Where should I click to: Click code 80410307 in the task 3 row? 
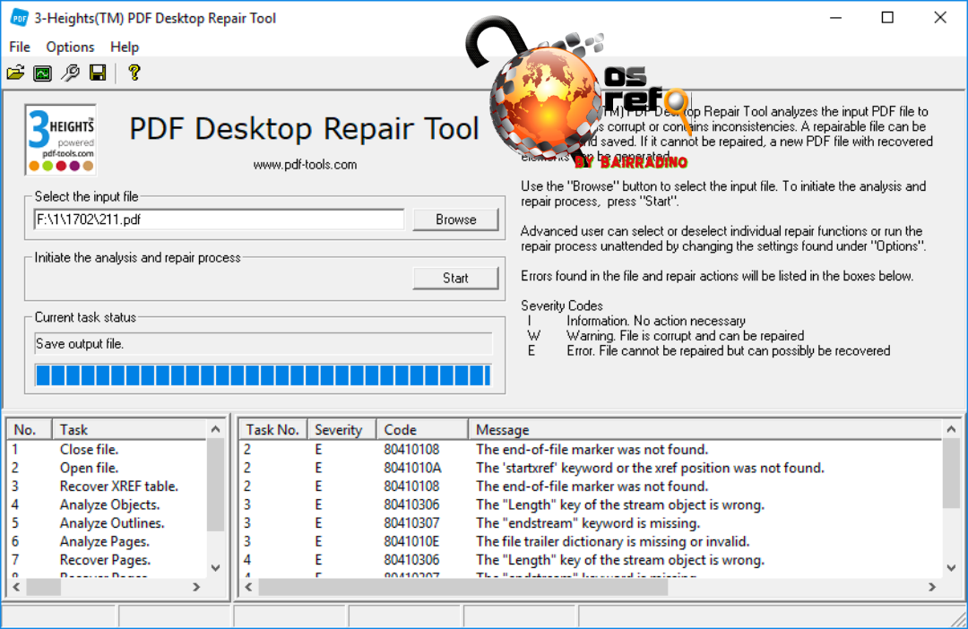411,523
